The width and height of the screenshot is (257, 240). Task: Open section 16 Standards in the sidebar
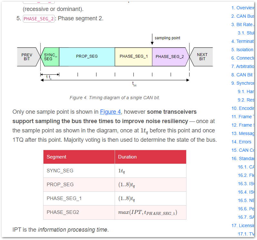[243, 158]
